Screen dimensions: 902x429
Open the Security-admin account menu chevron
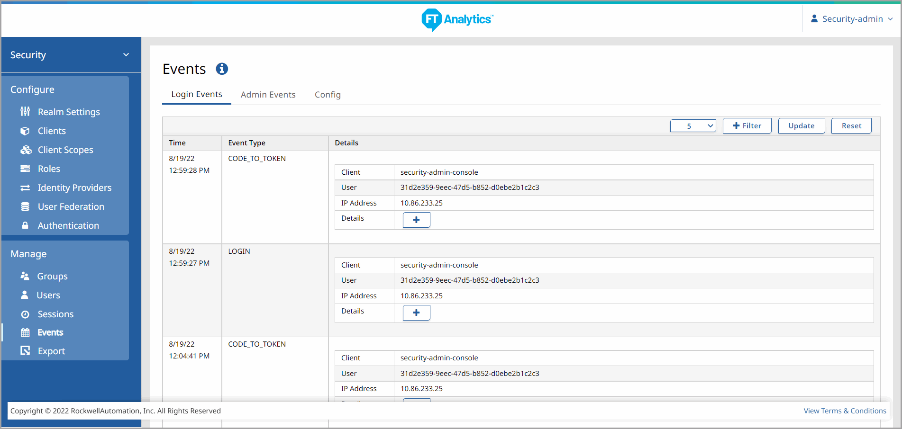(x=890, y=19)
